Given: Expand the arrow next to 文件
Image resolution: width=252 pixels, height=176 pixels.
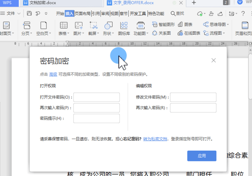Looking at the screenshot, I should click(x=19, y=14).
